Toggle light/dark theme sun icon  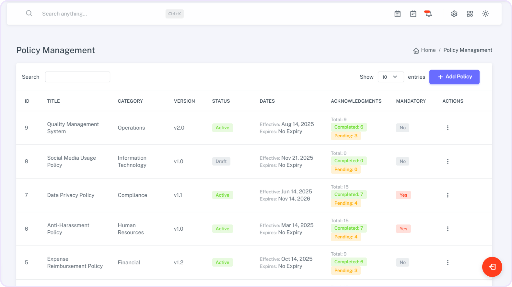tap(485, 14)
